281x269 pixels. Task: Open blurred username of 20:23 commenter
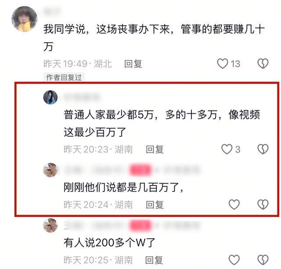(x=82, y=97)
